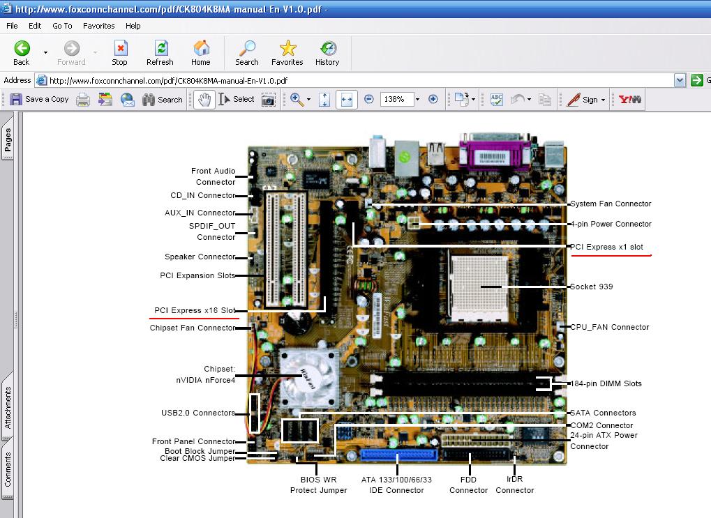This screenshot has width=711, height=518.
Task: Click the 'PCI Expansion Slots' label
Action: point(197,275)
